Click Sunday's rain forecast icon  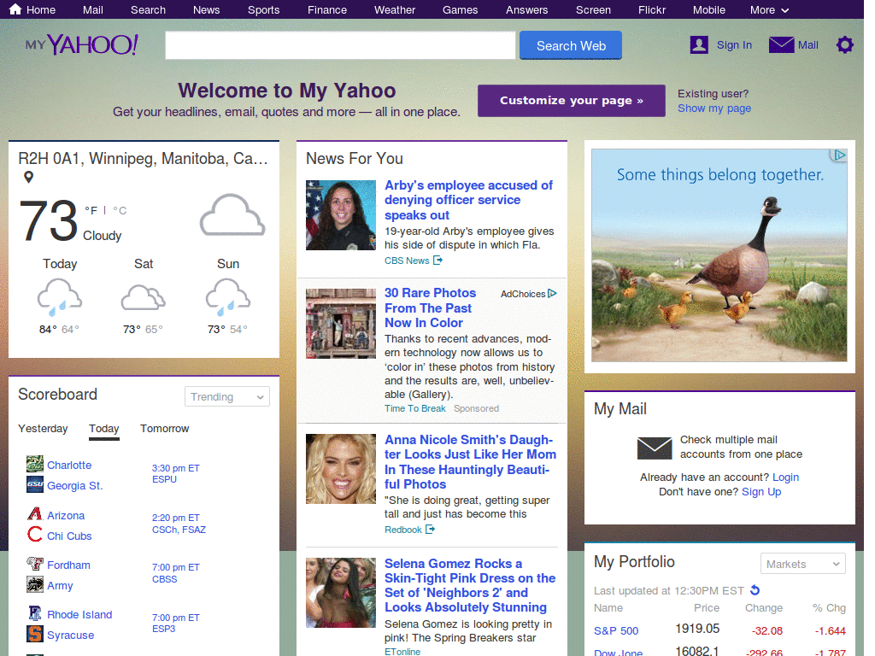(227, 296)
